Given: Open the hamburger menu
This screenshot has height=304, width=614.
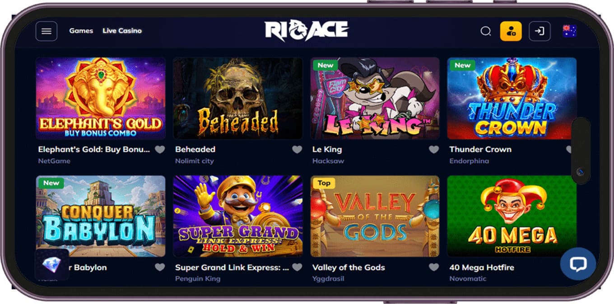Looking at the screenshot, I should 47,31.
